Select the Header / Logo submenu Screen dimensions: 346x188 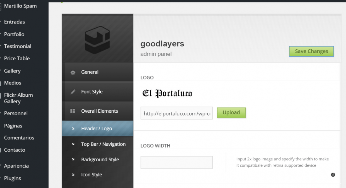[98, 128]
